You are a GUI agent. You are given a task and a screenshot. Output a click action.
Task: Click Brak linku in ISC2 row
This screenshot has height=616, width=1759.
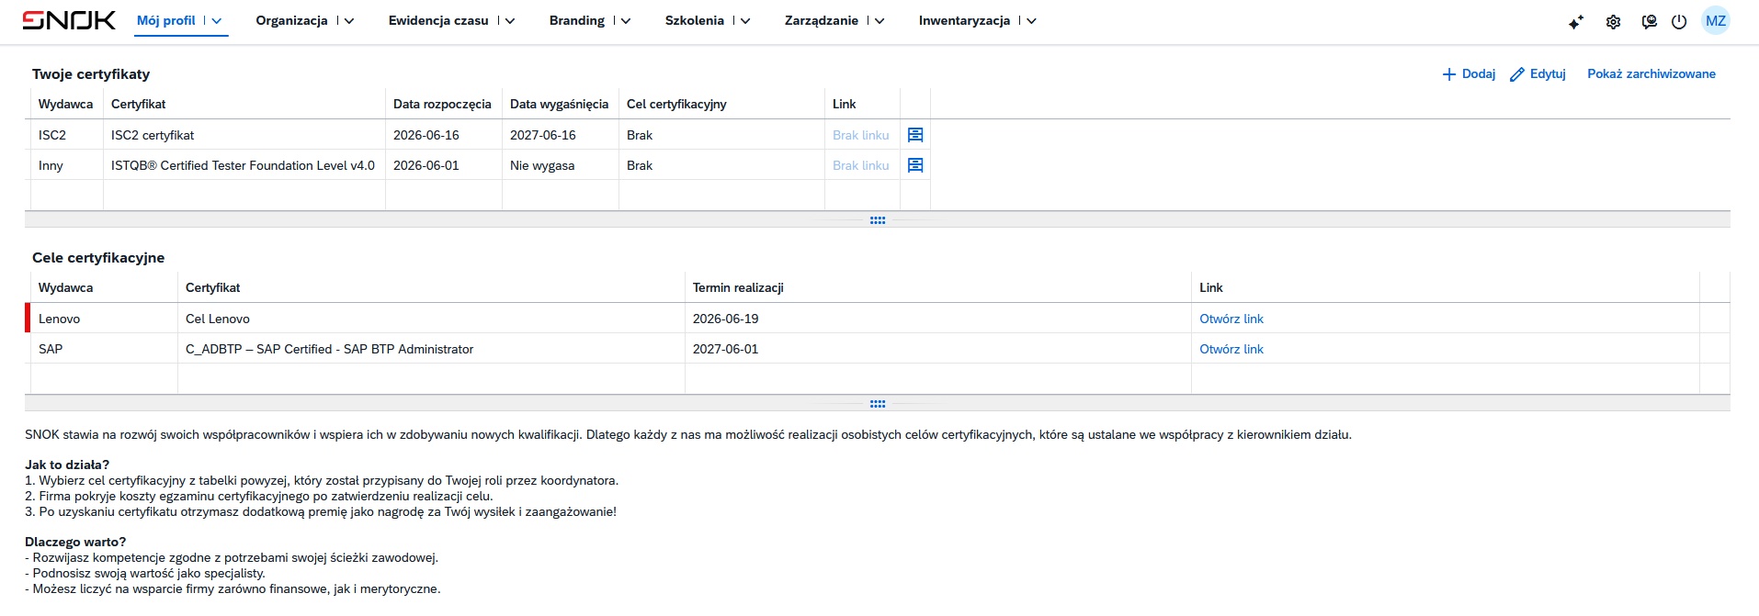861,135
